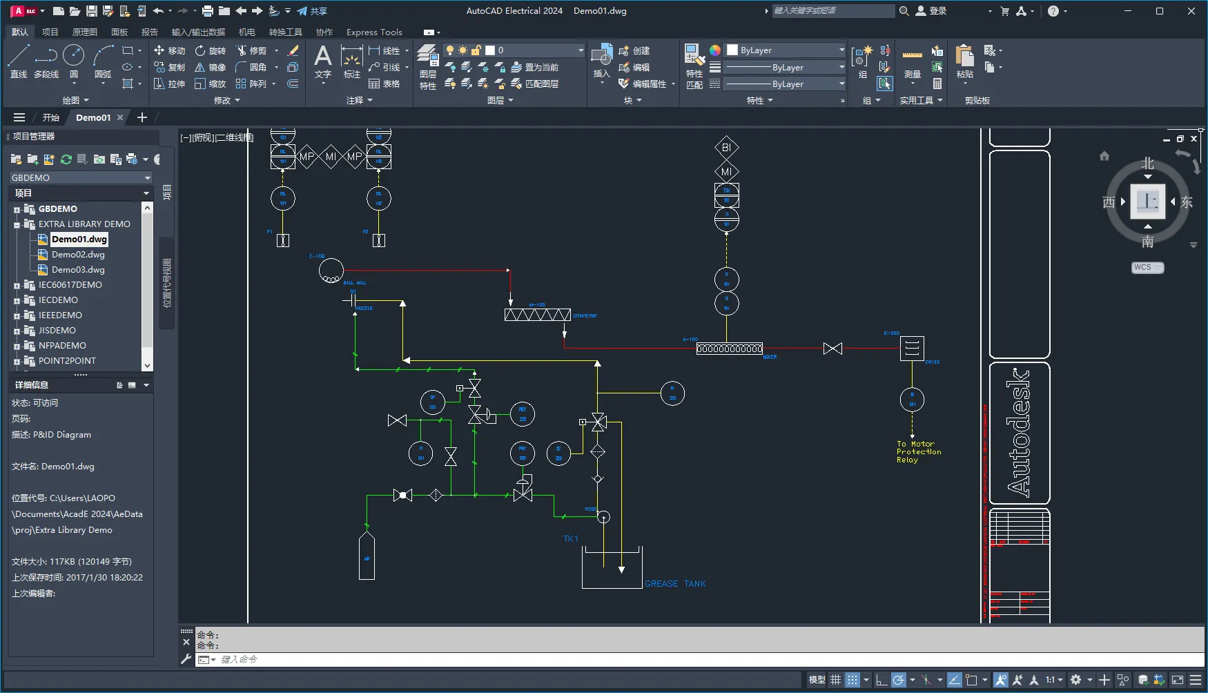Screen dimensions: 1208x693
Task: Open the GBDEMO project selector dropdown
Action: click(80, 177)
